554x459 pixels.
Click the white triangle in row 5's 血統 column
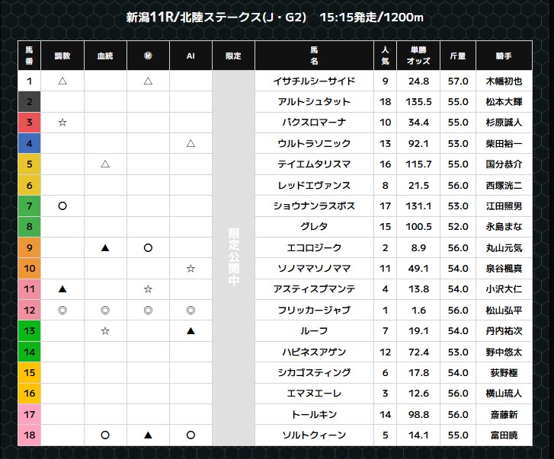click(x=105, y=164)
